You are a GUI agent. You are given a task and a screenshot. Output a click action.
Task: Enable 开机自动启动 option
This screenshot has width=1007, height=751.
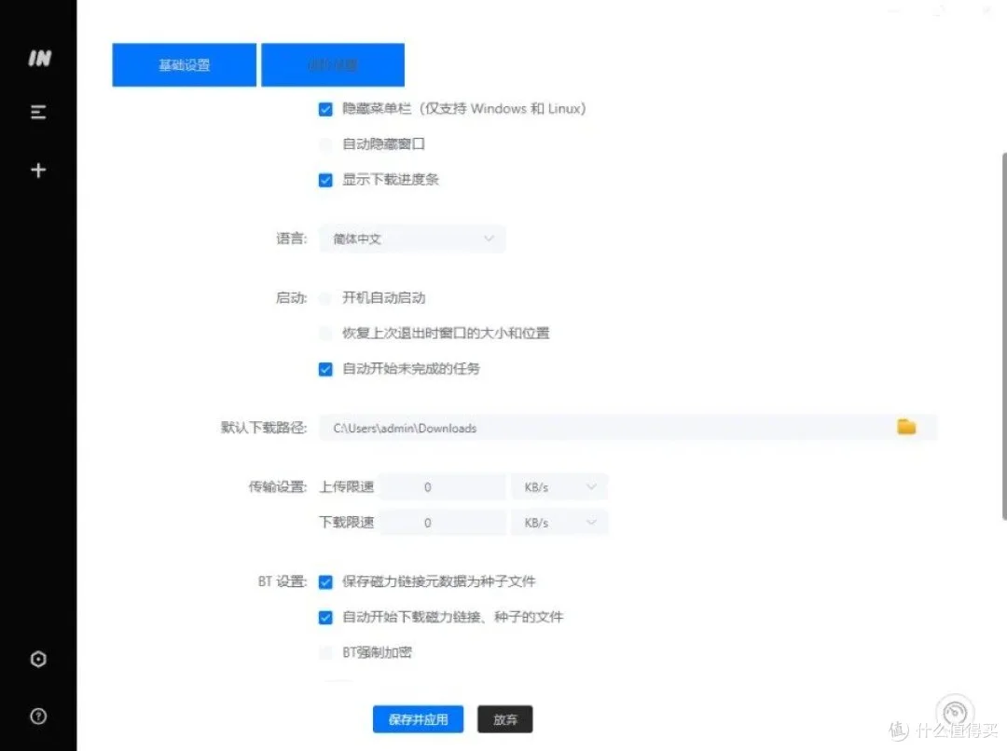tap(325, 298)
